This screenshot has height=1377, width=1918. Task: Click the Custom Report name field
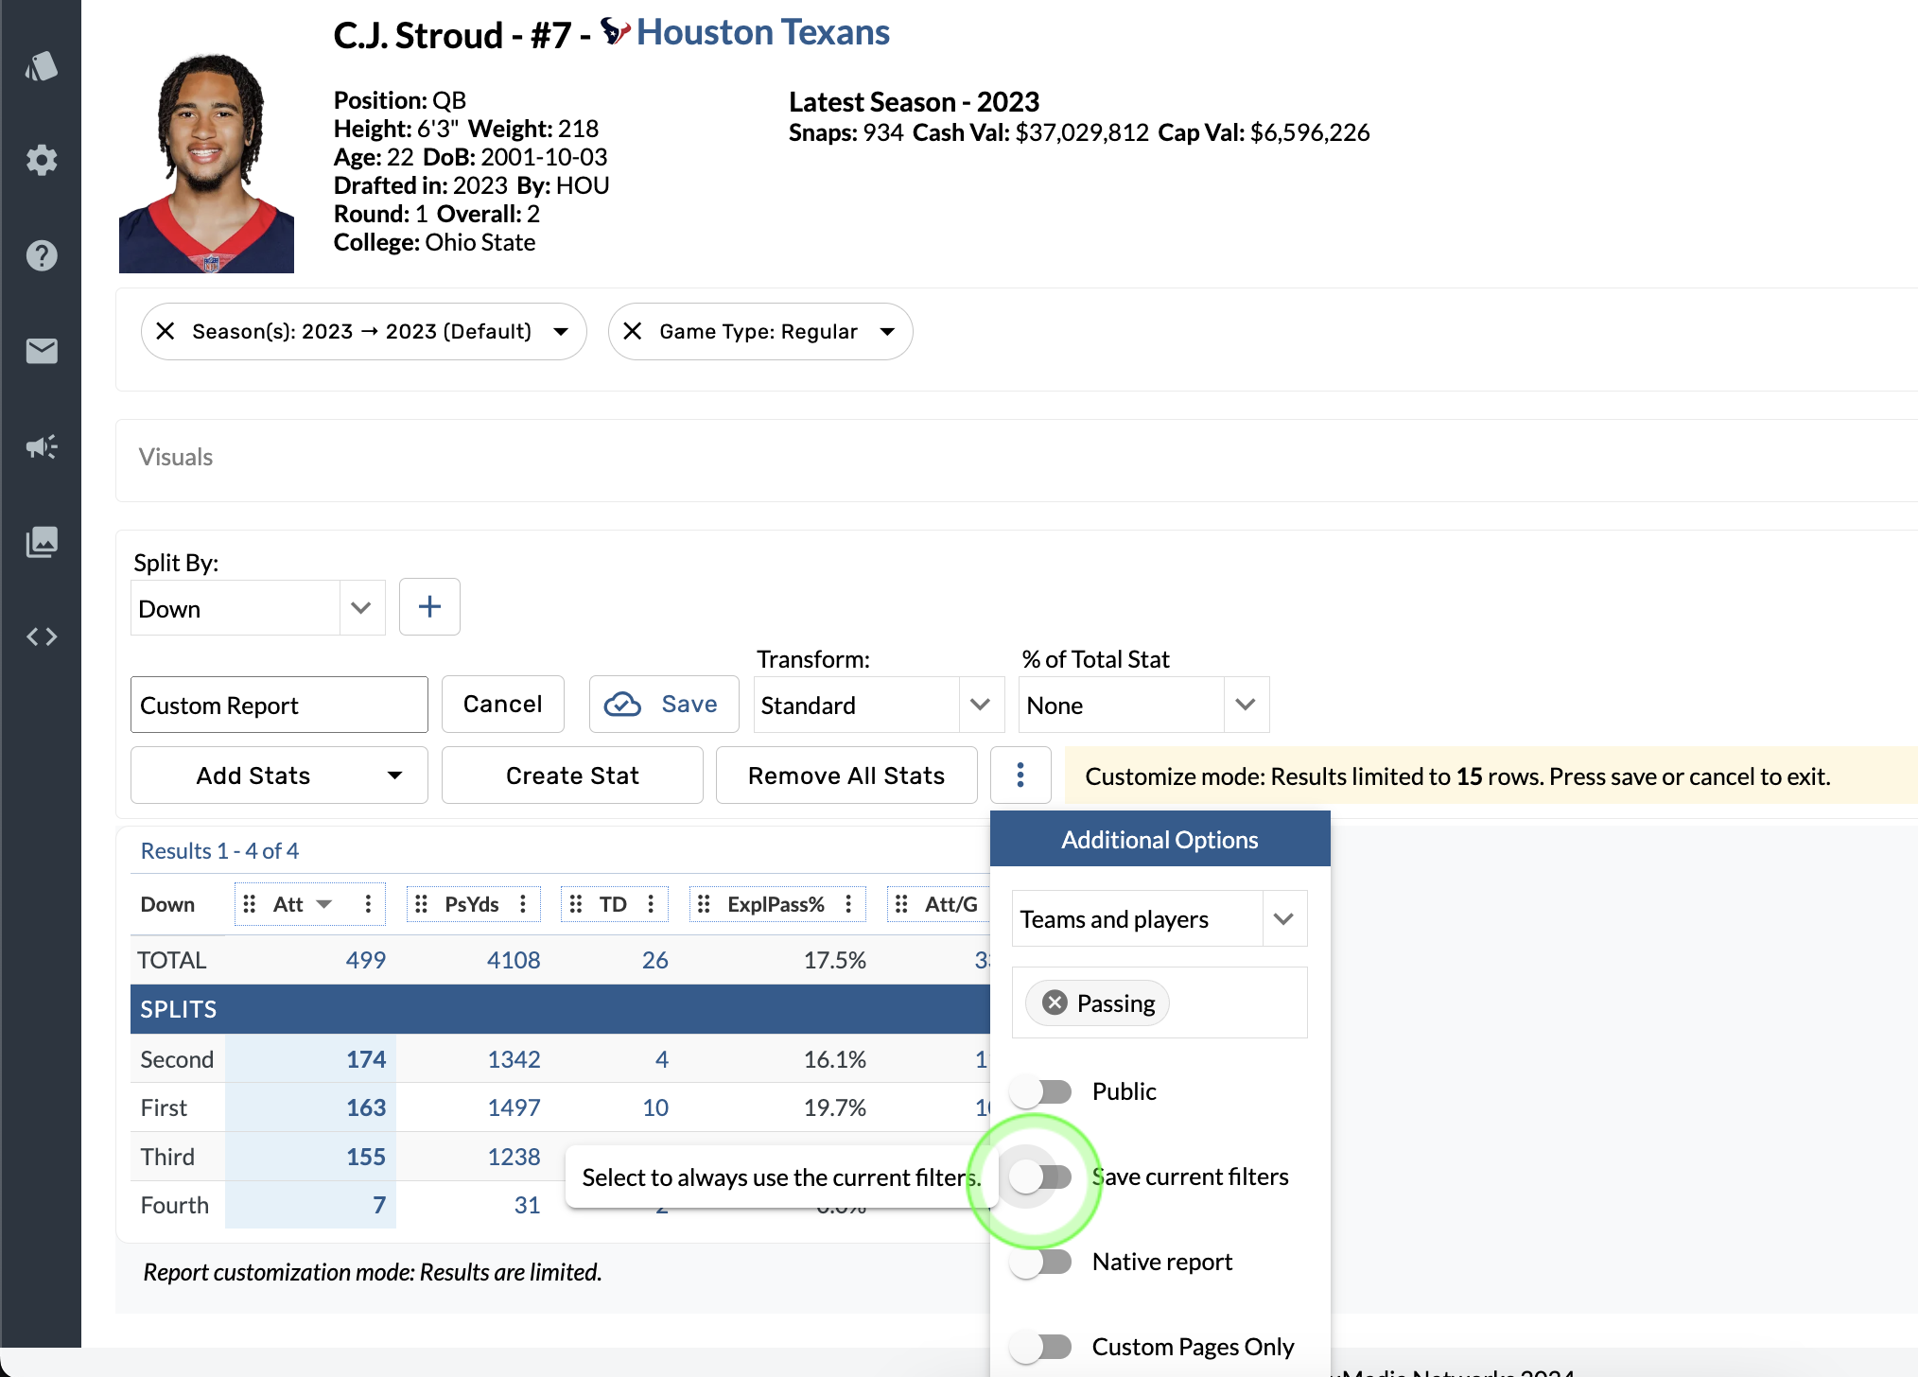[279, 705]
